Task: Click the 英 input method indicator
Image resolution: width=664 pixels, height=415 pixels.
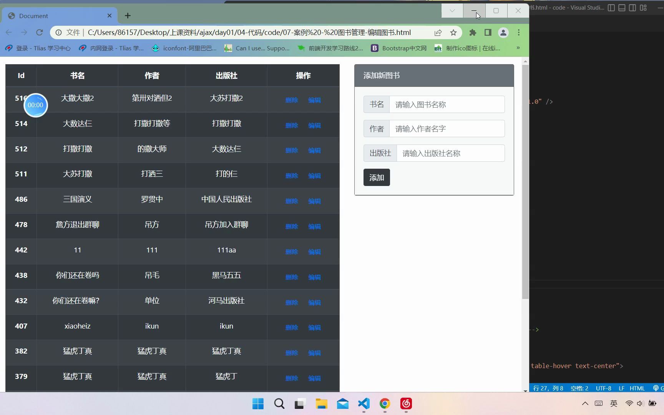Action: (x=614, y=403)
